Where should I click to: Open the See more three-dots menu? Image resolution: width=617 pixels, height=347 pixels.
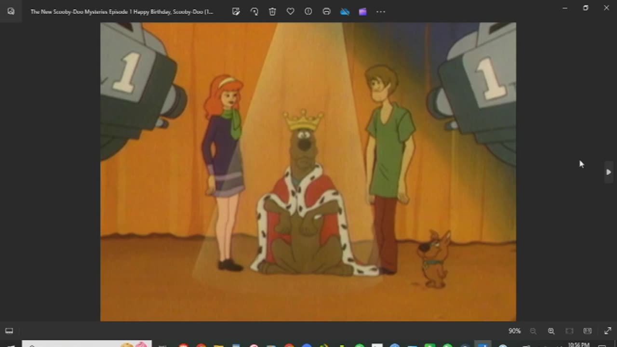381,12
